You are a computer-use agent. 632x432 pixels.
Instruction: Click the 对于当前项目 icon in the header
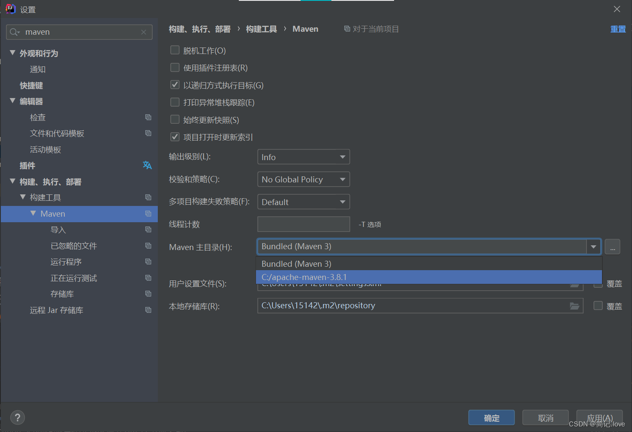(347, 29)
